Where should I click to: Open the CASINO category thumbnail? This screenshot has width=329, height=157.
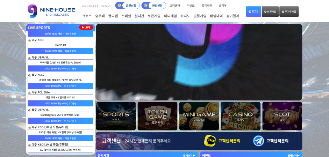tap(241, 116)
